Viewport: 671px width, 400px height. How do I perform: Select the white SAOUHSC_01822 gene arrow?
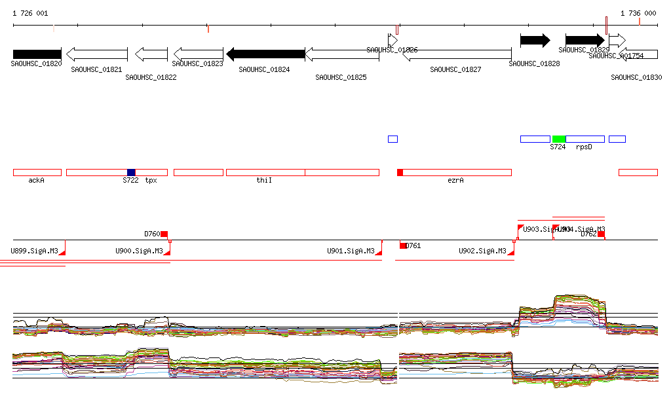pos(151,54)
